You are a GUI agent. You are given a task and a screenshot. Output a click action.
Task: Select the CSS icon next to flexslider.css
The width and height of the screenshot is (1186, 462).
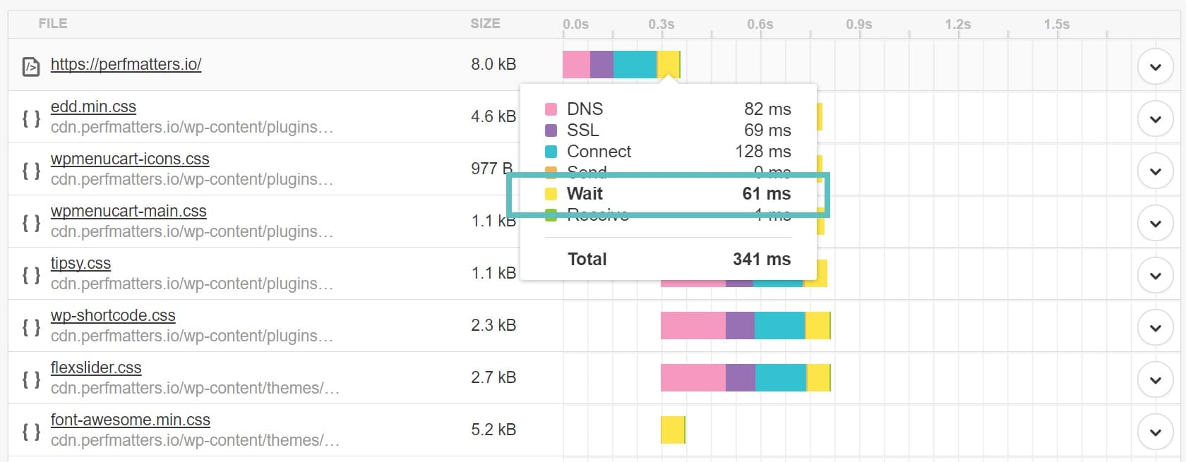[x=31, y=378]
